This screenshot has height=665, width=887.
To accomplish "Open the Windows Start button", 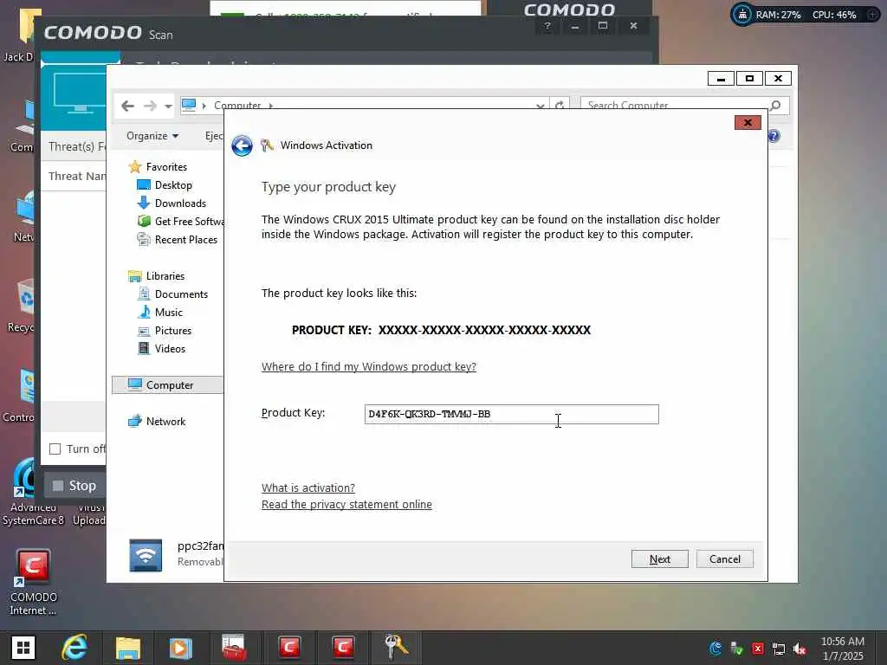I will point(23,648).
